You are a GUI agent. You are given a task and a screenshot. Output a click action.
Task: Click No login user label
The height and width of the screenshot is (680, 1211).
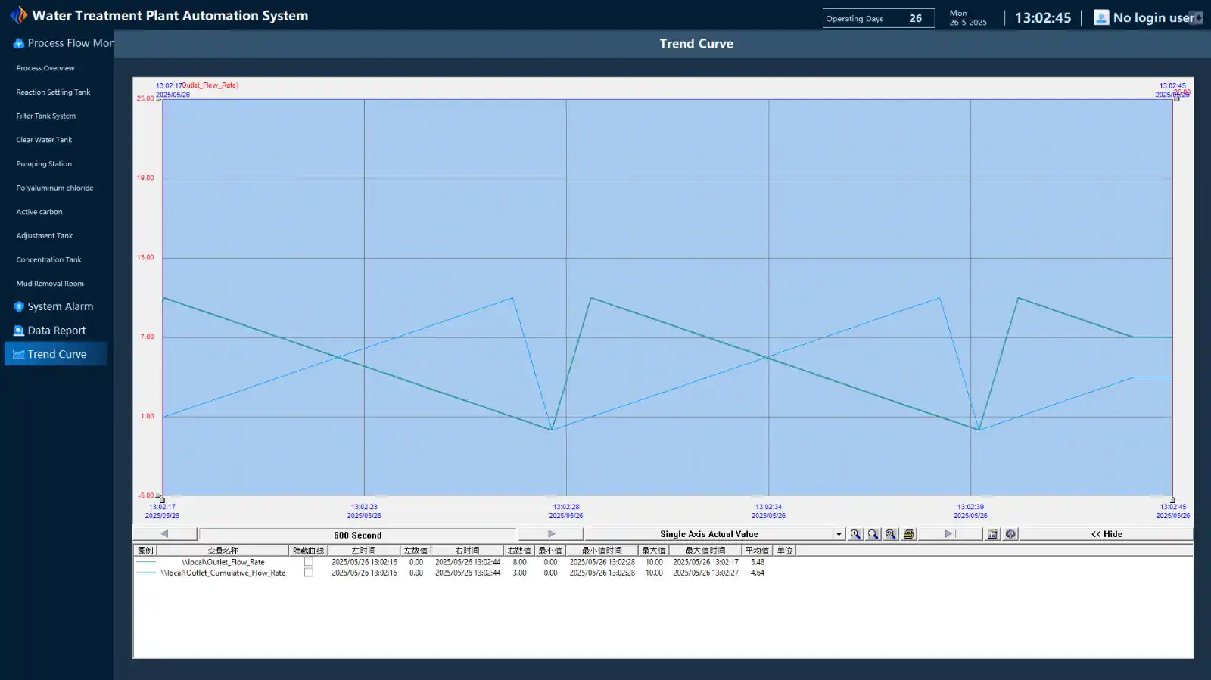pos(1153,17)
